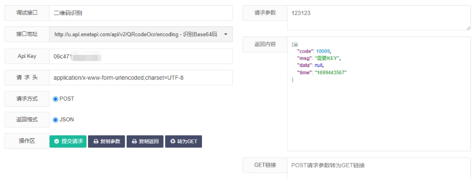The image size is (475, 190).
Task: Click the 10009 code value
Action: pyautogui.click(x=322, y=51)
